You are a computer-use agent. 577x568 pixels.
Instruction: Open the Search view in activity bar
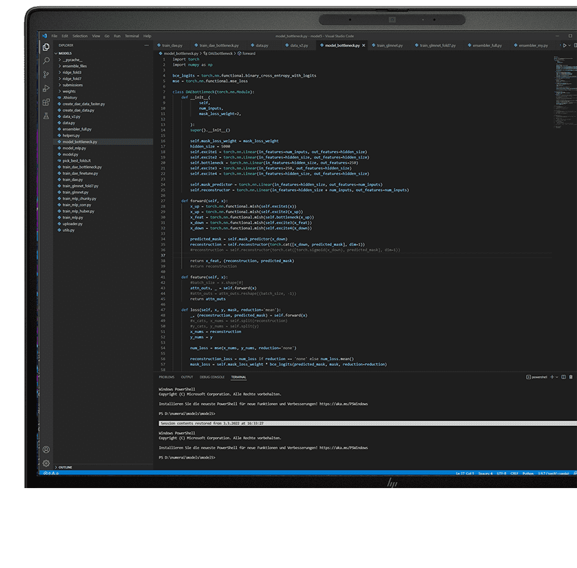(x=46, y=60)
